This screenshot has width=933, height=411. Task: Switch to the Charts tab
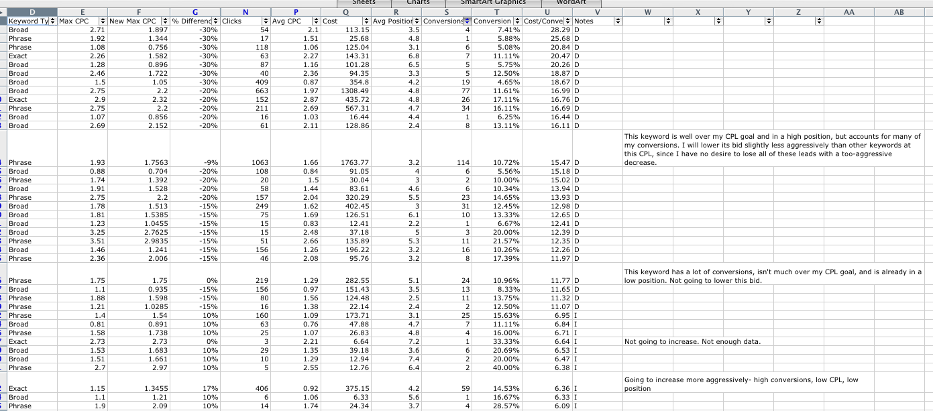[x=418, y=3]
